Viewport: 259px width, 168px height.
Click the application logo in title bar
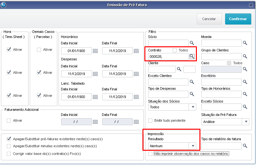pyautogui.click(x=4, y=5)
